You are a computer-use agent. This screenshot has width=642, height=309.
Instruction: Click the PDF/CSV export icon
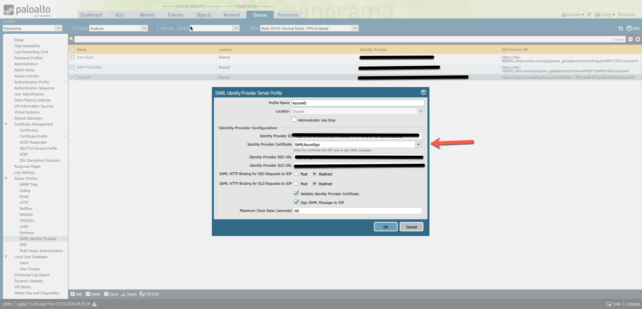(142, 294)
